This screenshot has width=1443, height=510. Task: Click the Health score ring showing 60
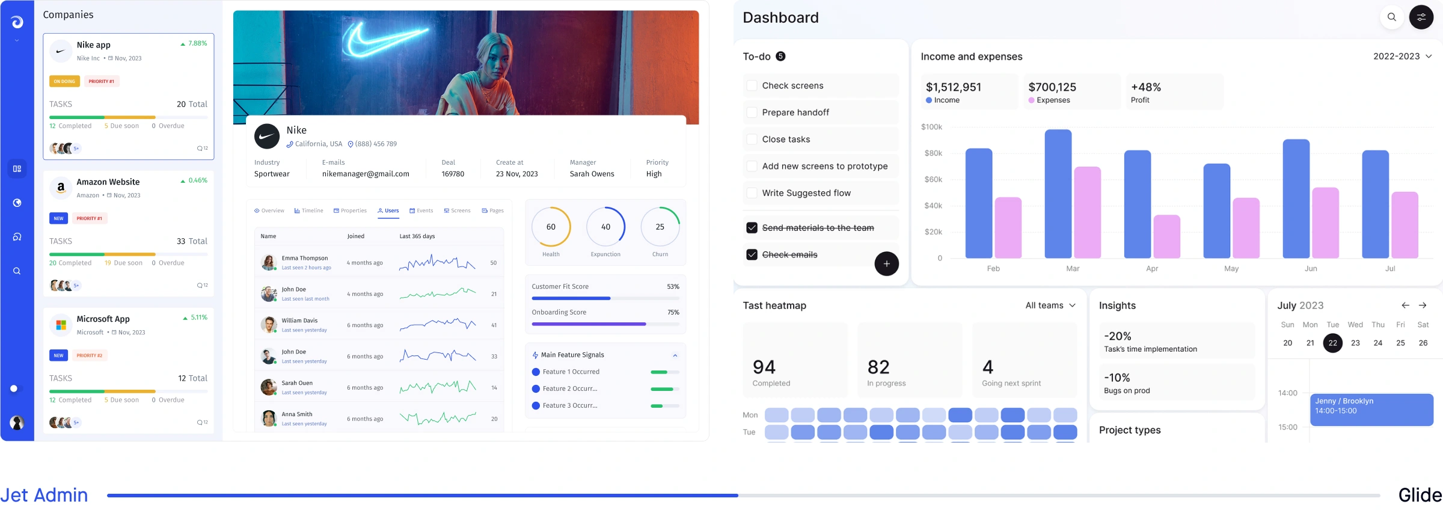(x=551, y=227)
